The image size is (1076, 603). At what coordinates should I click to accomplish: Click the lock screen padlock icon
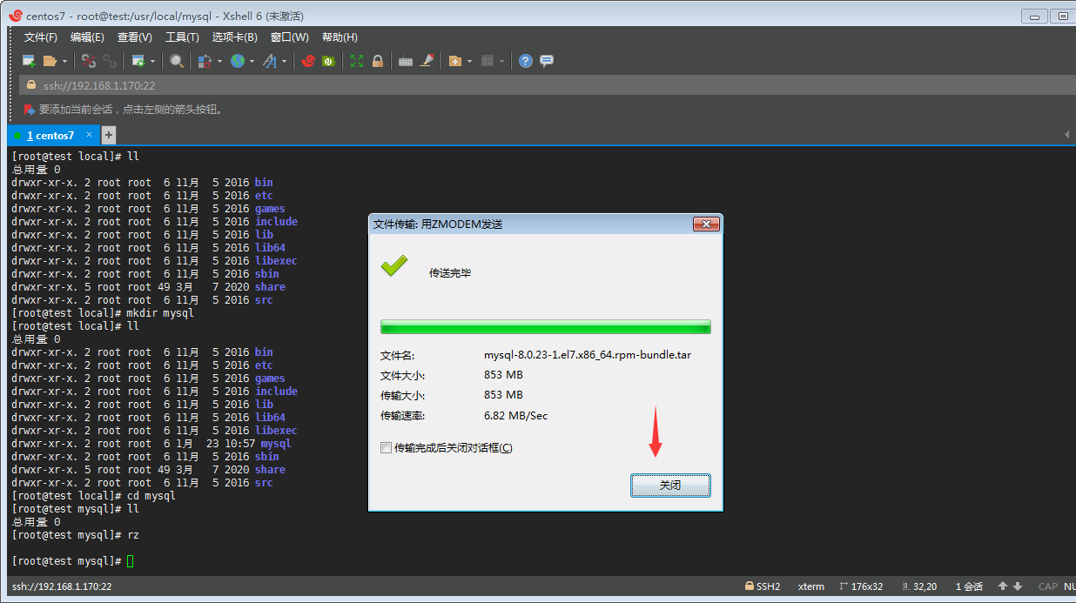[378, 61]
